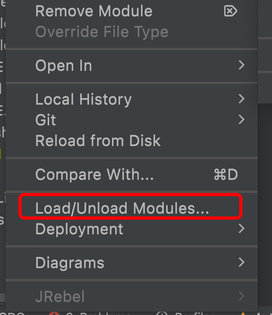272x315 pixels.
Task: Click the greyed arrow beside JRebel
Action: [241, 296]
